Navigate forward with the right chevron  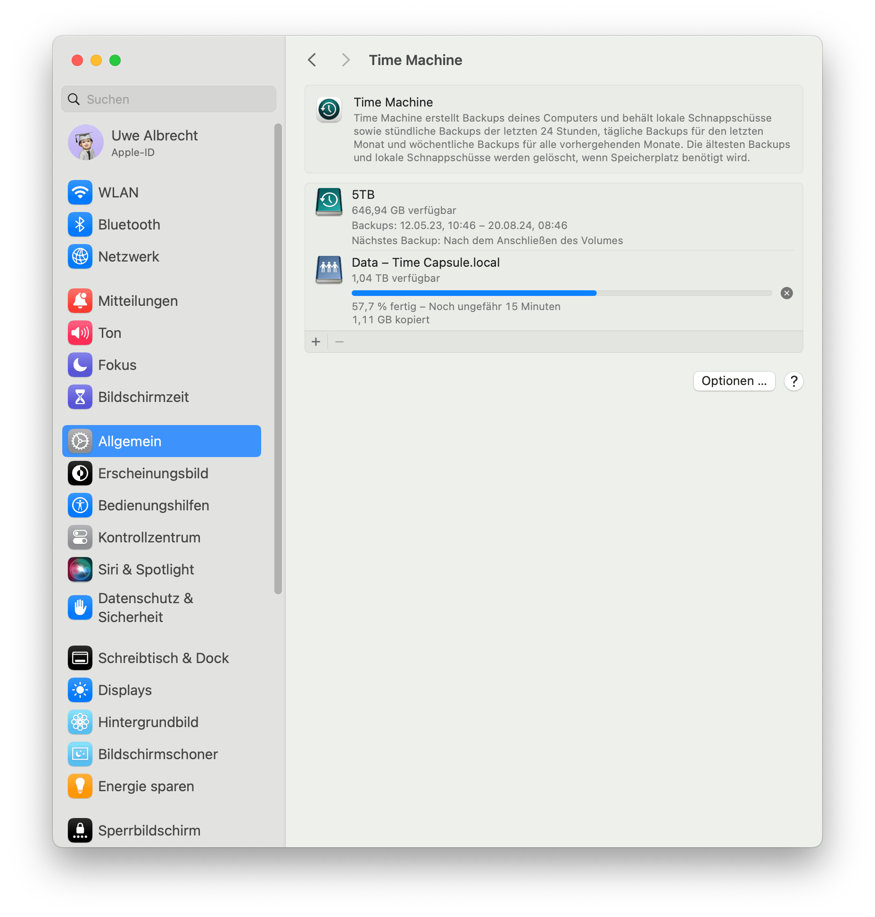click(x=346, y=60)
